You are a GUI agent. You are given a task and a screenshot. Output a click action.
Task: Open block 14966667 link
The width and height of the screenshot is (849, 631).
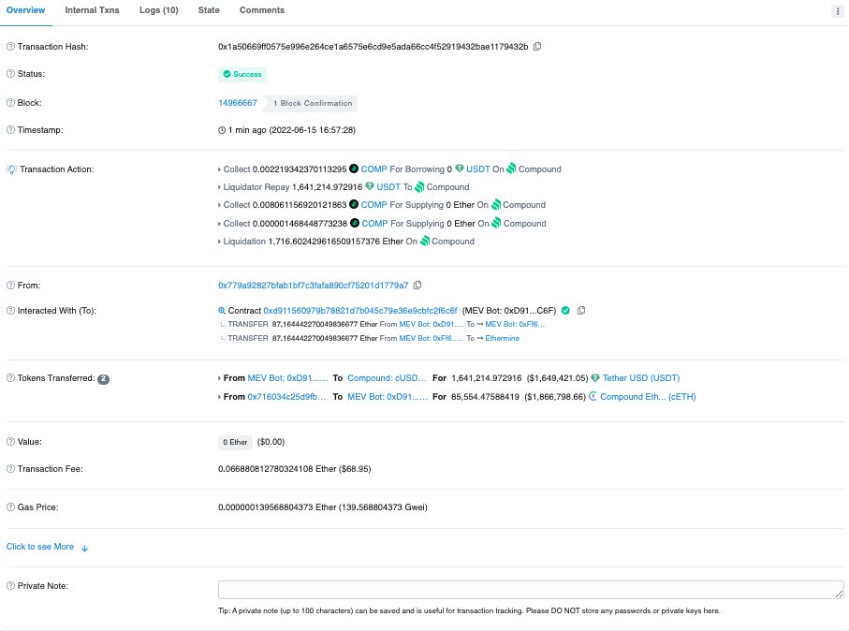tap(238, 103)
